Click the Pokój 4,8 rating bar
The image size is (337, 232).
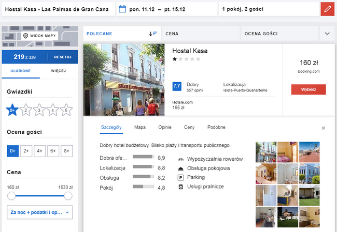tap(143, 187)
